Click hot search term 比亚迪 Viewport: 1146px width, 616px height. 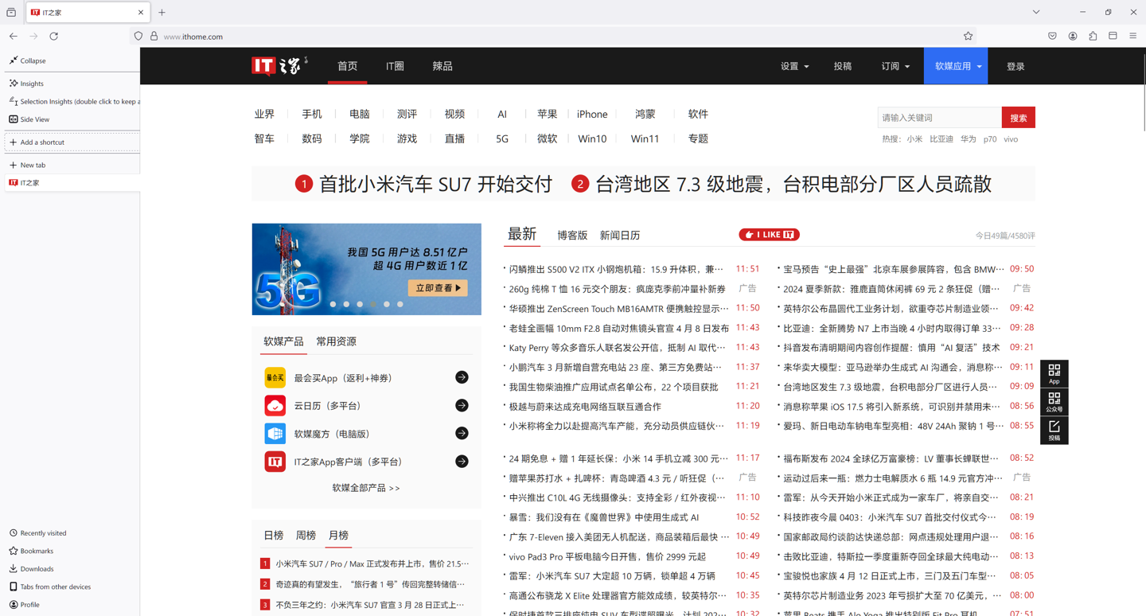click(x=941, y=139)
